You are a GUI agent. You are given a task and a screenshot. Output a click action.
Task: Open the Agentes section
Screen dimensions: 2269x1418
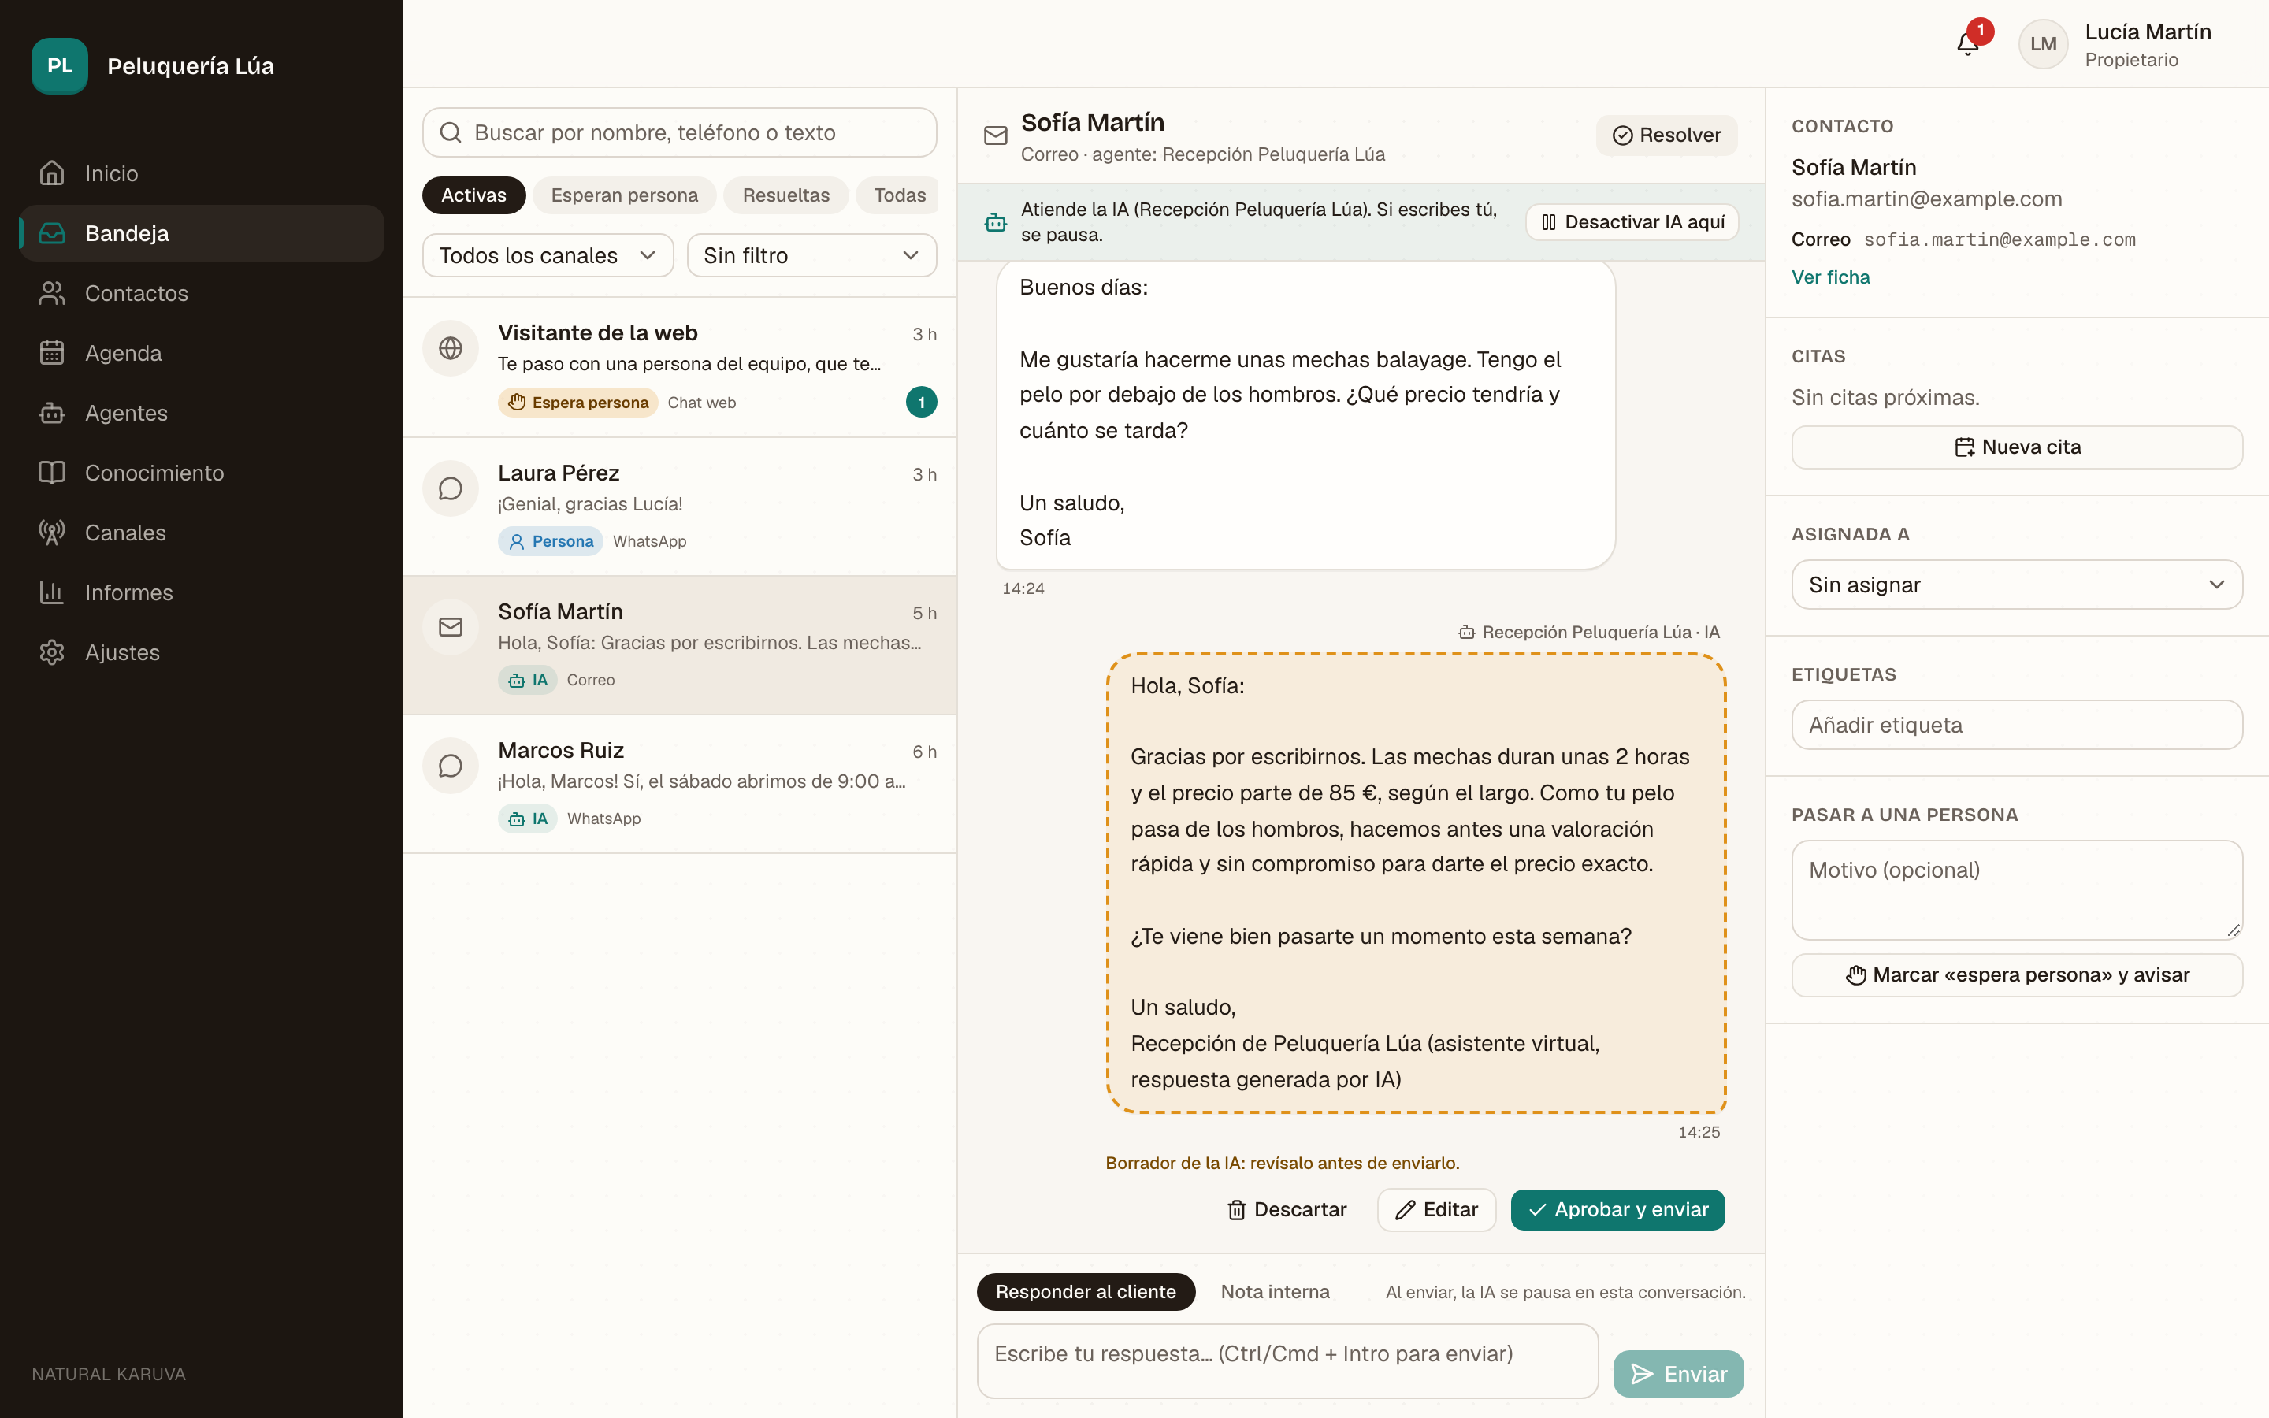[202, 413]
